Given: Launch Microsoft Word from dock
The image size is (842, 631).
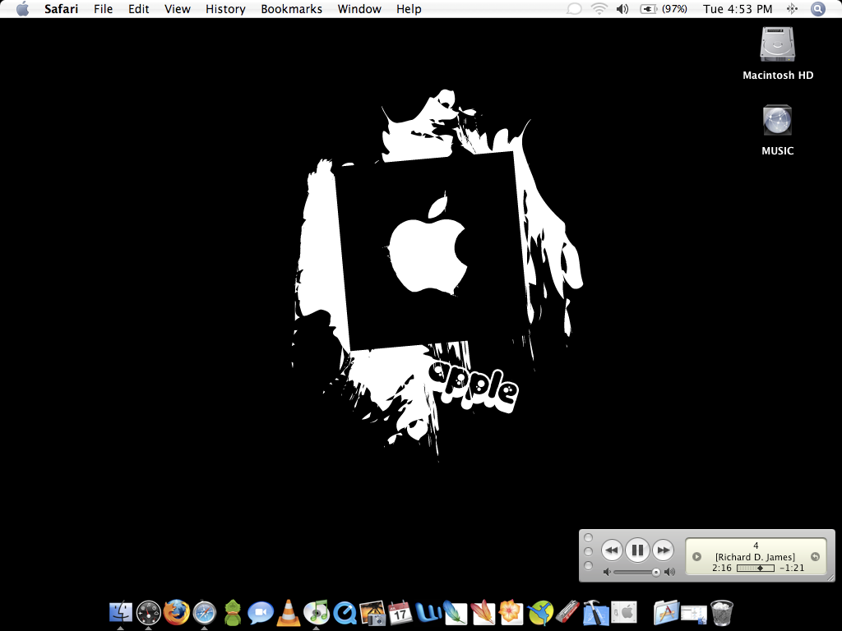Looking at the screenshot, I should click(428, 612).
